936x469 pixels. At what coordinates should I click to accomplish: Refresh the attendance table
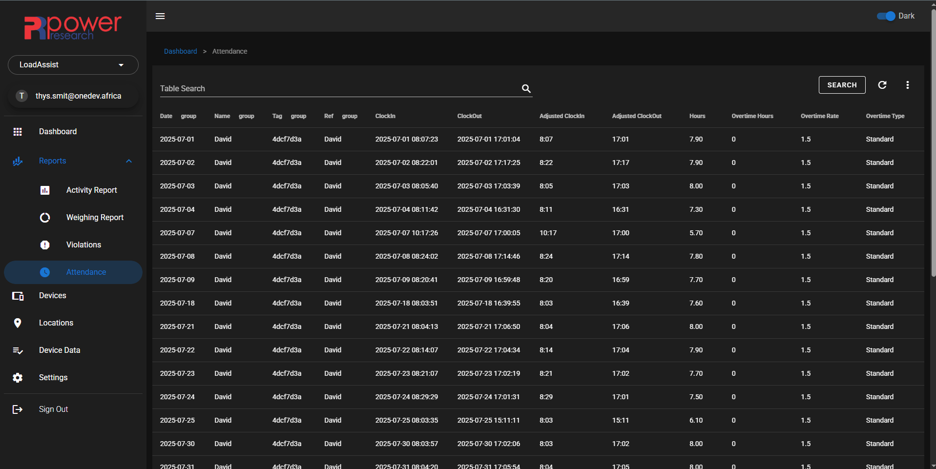[882, 85]
